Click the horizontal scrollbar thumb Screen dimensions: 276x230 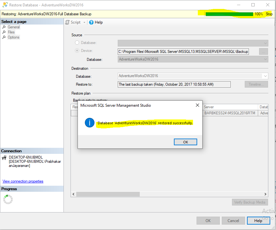[x=108, y=194]
